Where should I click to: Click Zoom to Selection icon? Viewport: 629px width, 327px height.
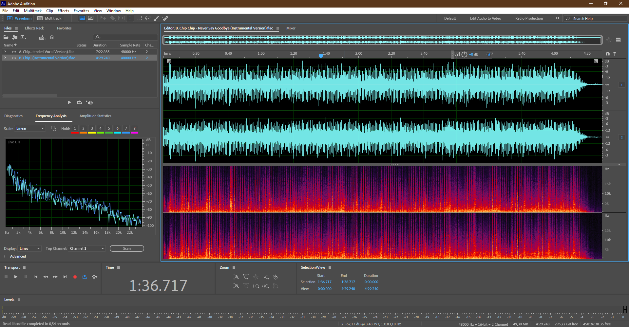point(266,286)
